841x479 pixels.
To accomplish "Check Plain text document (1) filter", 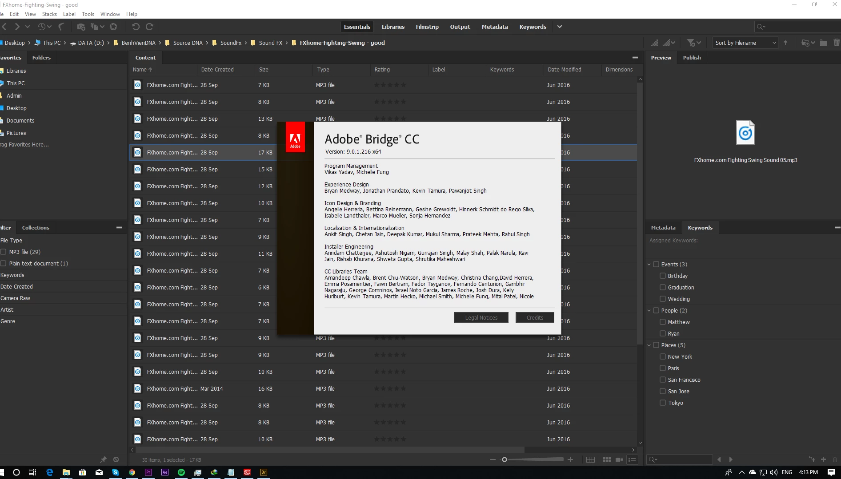I will click(3, 263).
